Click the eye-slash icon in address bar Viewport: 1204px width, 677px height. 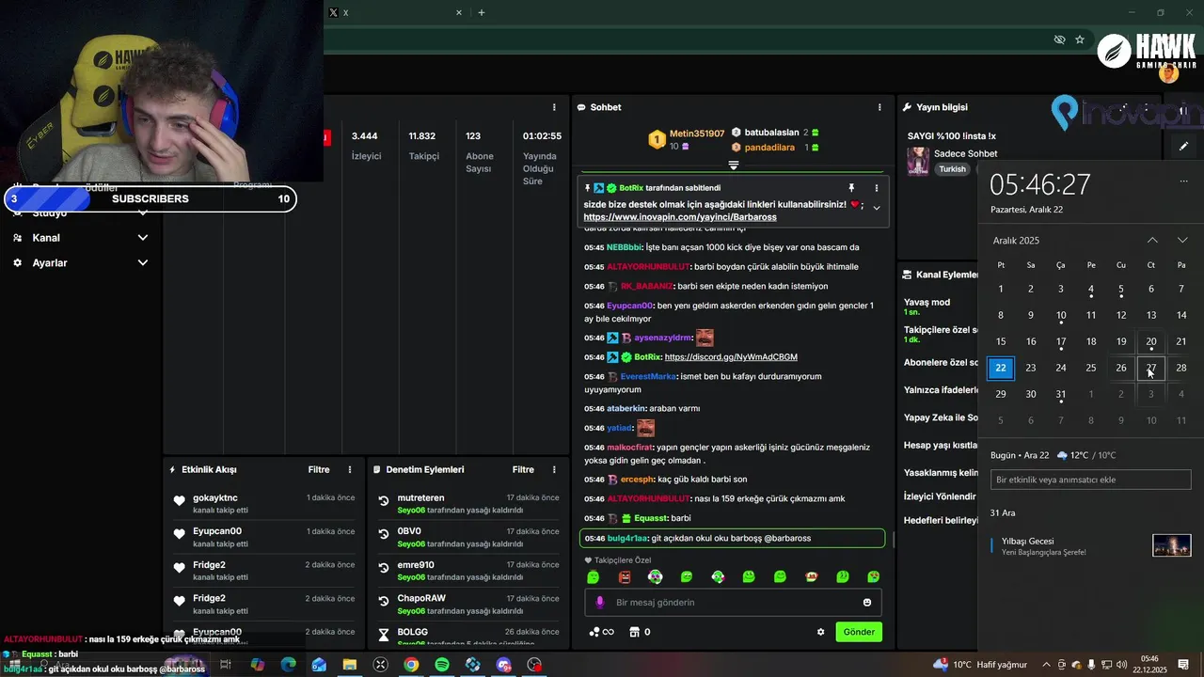click(1059, 39)
